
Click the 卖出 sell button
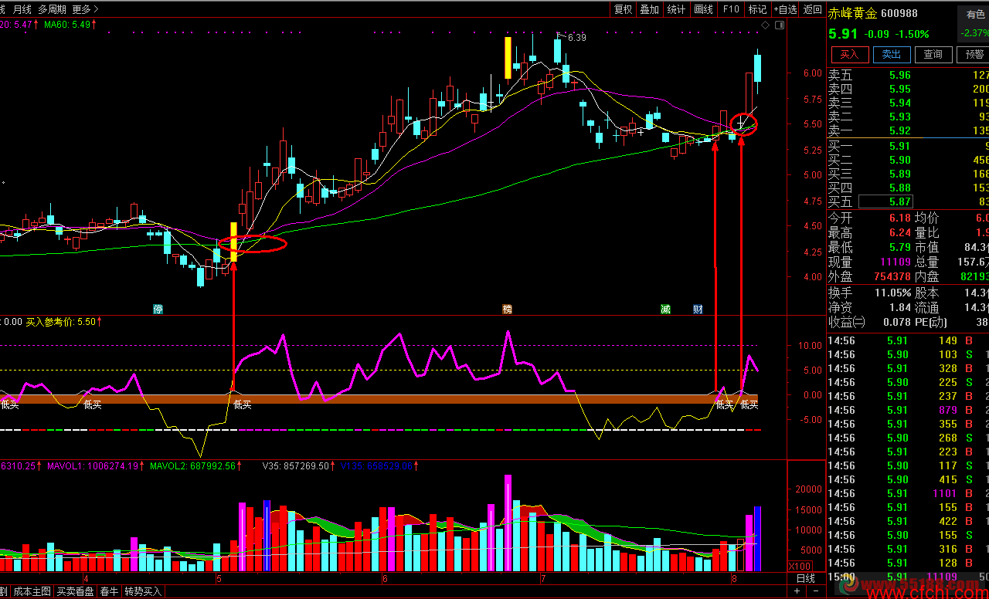[x=892, y=54]
